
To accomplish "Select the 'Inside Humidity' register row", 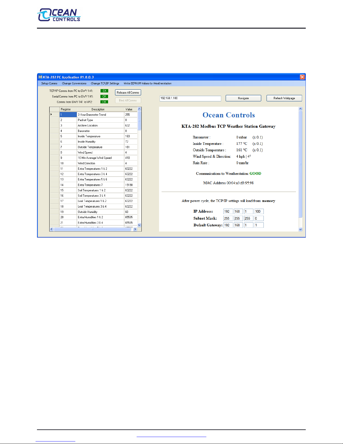I will (x=94, y=142).
